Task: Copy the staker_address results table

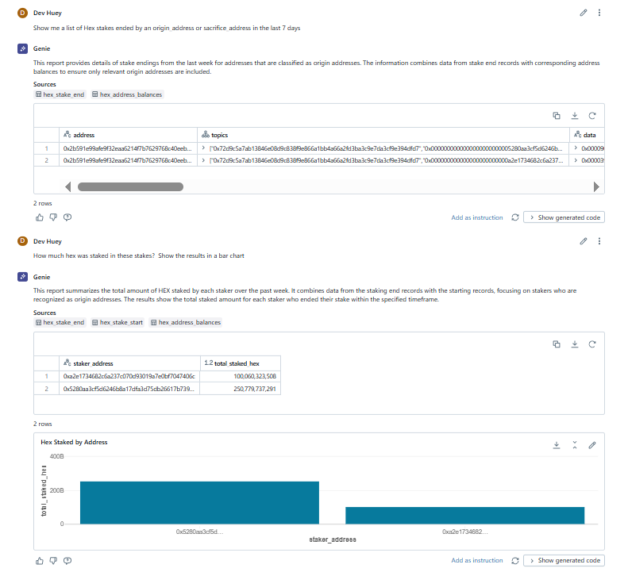Action: click(557, 344)
